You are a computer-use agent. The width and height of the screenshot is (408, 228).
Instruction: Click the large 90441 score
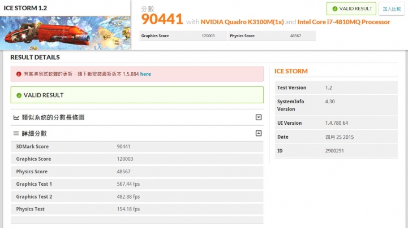[x=162, y=19]
